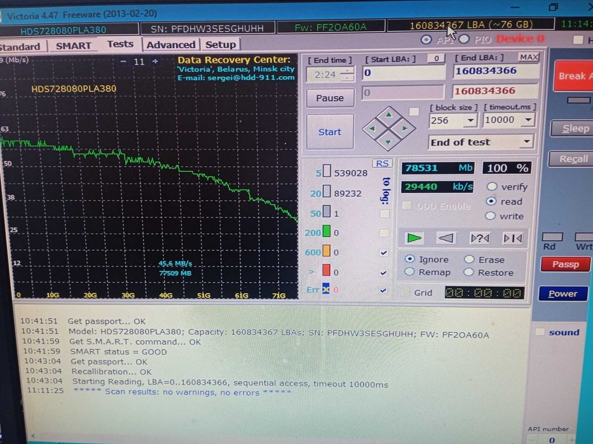Click the rewind back triangle button
This screenshot has height=444, width=593.
[x=446, y=238]
